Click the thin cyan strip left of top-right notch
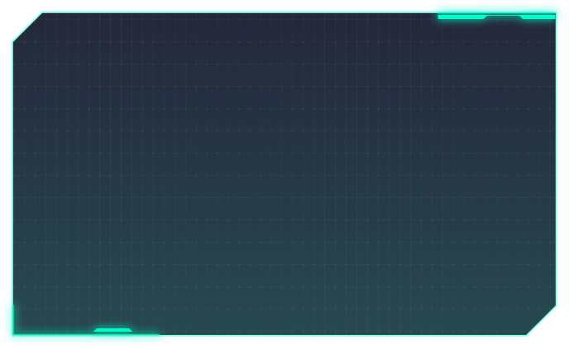The image size is (569, 349). (460, 17)
